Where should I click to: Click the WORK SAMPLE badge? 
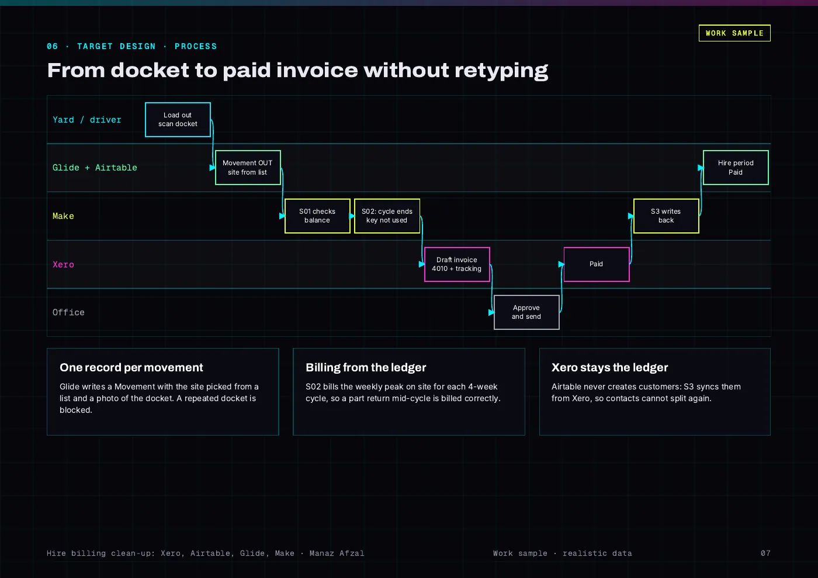[x=734, y=33]
